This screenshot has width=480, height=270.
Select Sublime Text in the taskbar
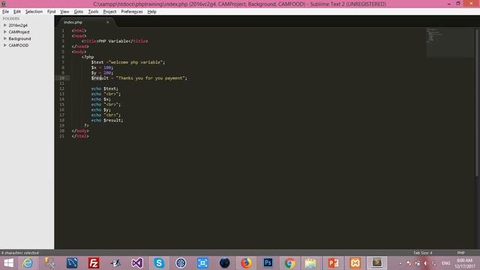coord(376,263)
